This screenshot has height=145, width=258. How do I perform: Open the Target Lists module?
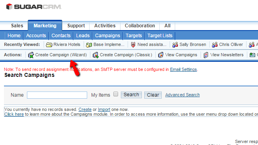[x=160, y=36]
